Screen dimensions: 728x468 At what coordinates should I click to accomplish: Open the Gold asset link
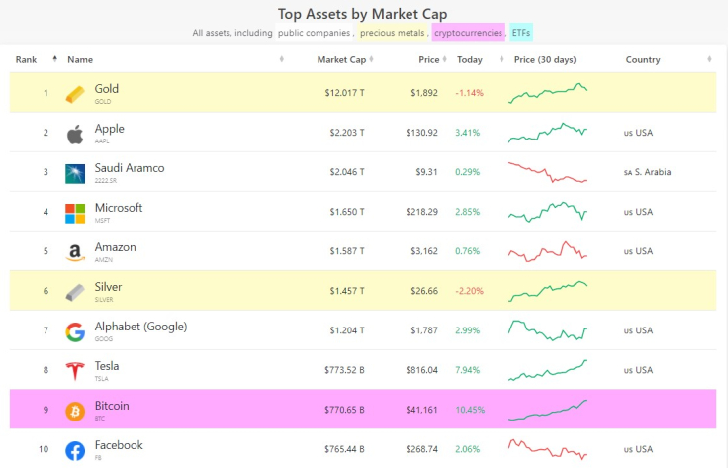click(106, 89)
